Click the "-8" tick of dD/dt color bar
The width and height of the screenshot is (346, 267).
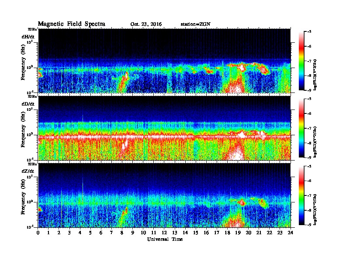tap(309, 143)
